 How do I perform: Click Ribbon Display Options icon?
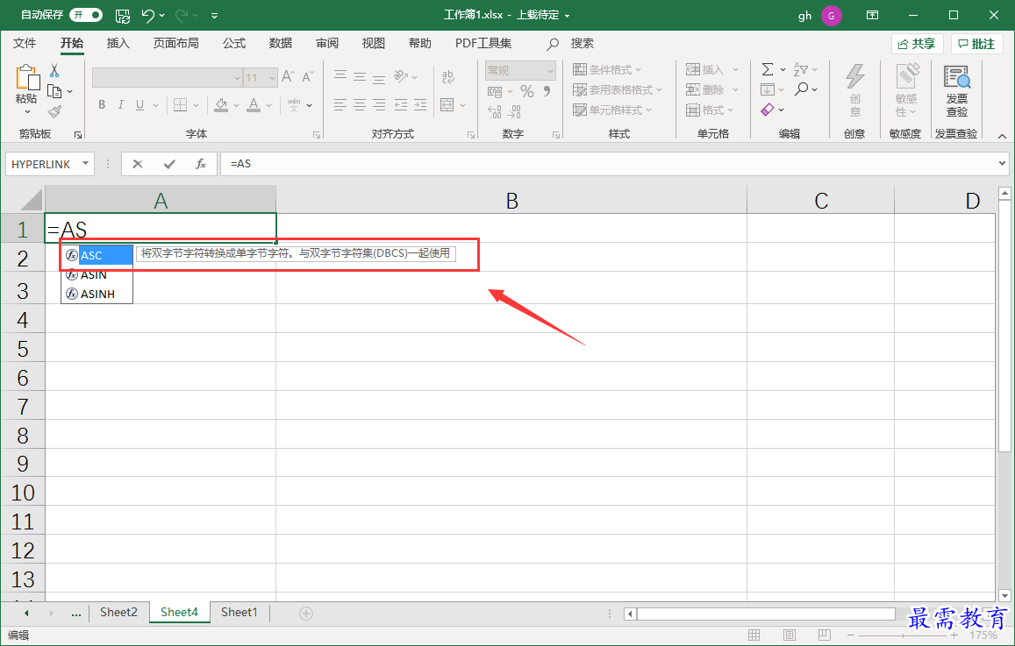[872, 15]
